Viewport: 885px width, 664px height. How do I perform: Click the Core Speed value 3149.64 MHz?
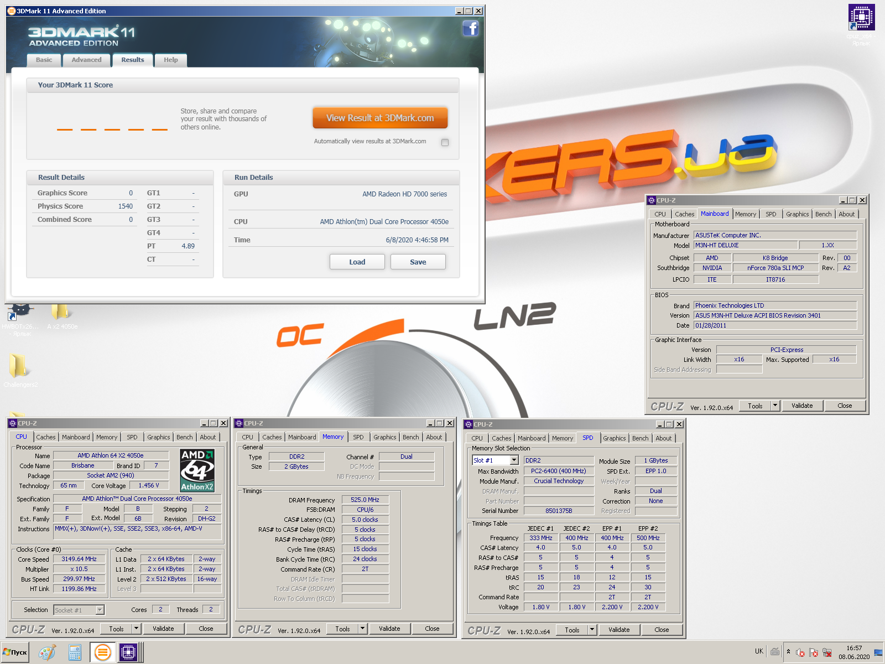coord(79,559)
